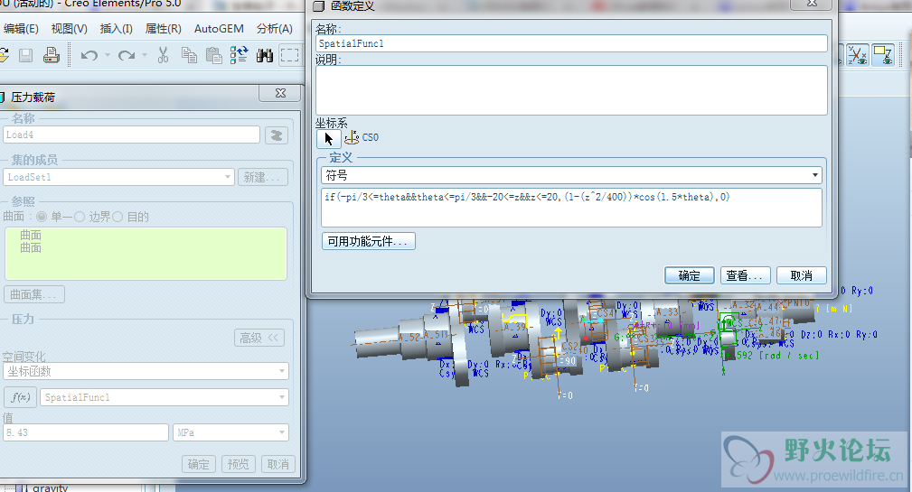
Task: Click the Cut scissors icon
Action: [x=164, y=55]
